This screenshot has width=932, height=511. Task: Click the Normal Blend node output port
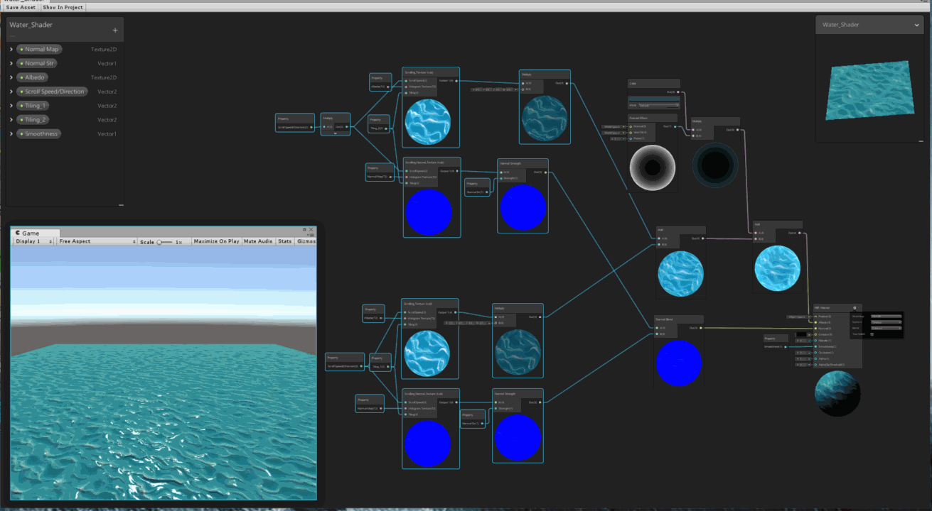[700, 328]
